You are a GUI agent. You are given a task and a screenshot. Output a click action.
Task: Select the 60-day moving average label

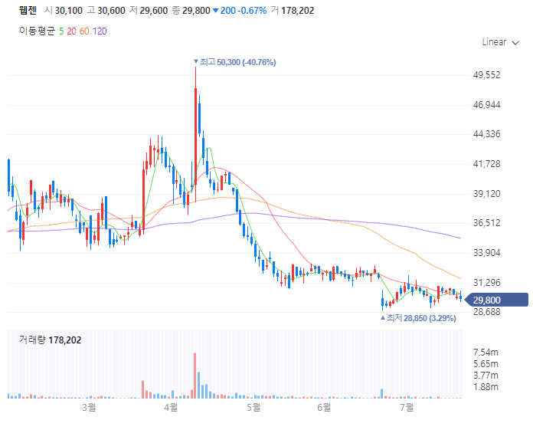[x=84, y=31]
